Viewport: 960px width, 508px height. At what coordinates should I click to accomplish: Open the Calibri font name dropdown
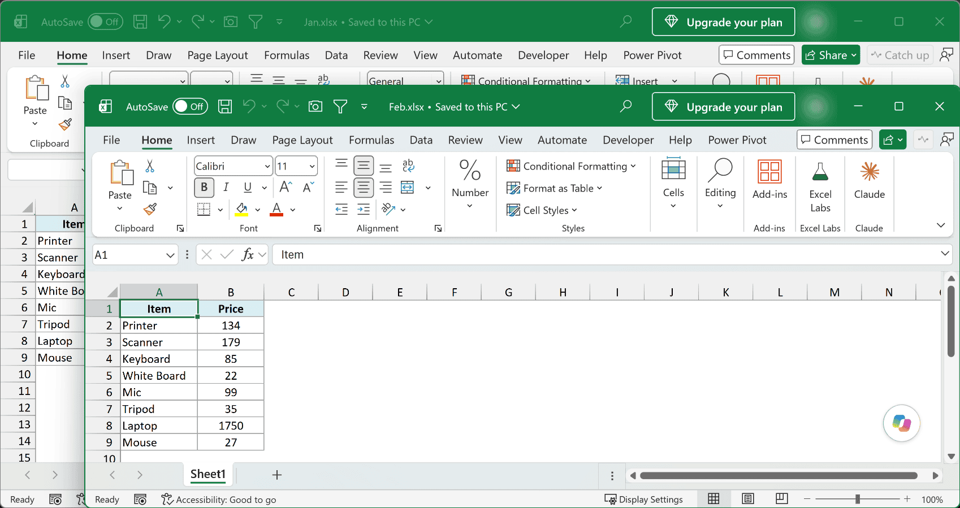click(x=267, y=166)
